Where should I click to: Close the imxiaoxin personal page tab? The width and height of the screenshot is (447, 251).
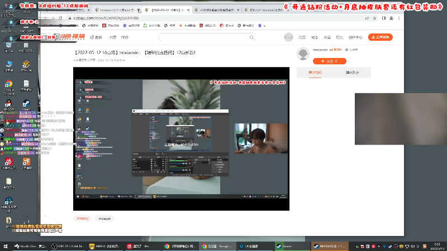pyautogui.click(x=139, y=10)
